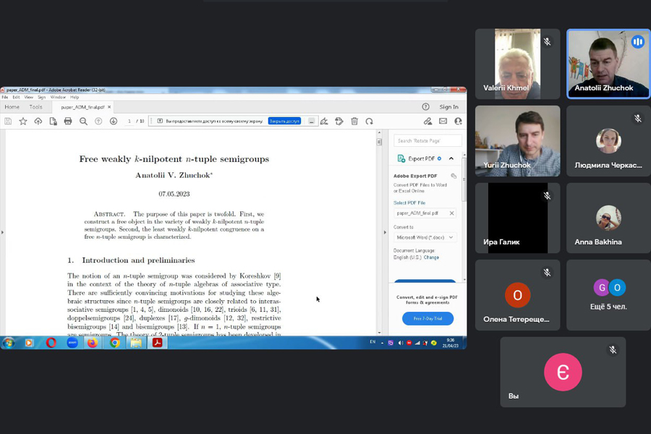Click the share with others person icon

(458, 122)
